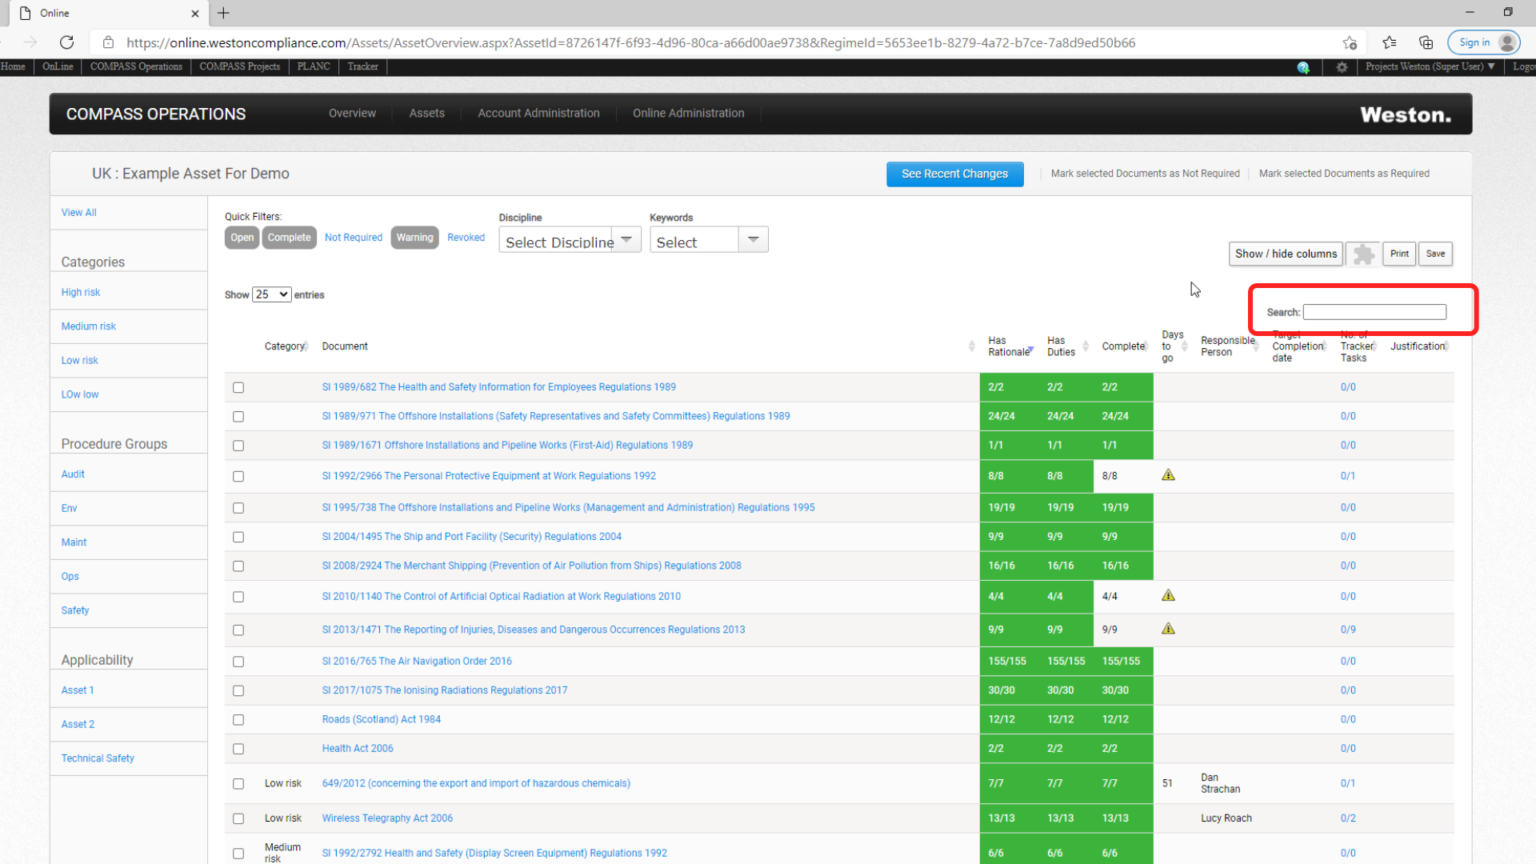Go to Tracker in top menu
Viewport: 1536px width, 864px height.
coord(362,67)
